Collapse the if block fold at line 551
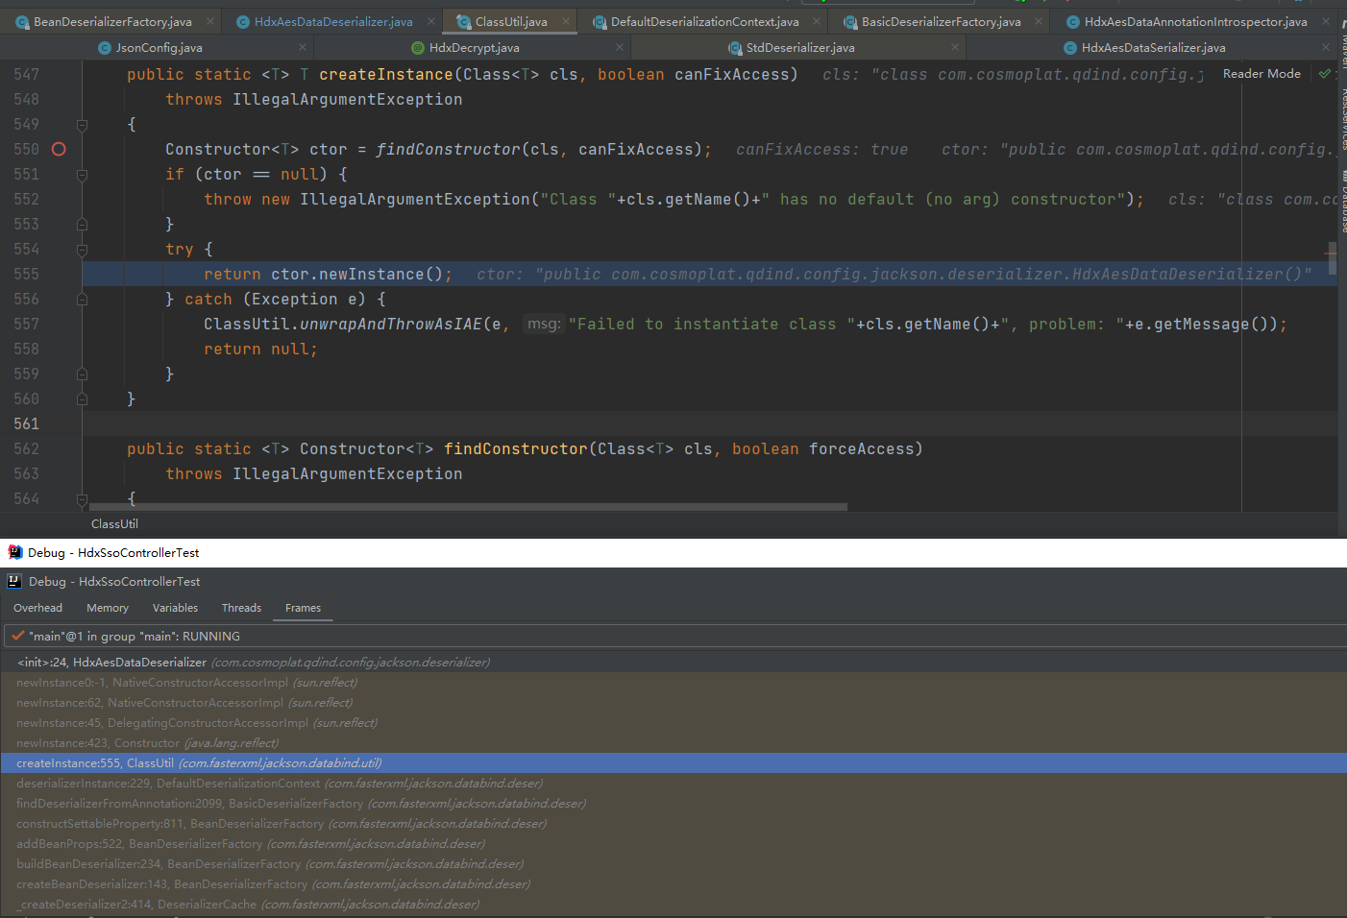 [x=82, y=175]
